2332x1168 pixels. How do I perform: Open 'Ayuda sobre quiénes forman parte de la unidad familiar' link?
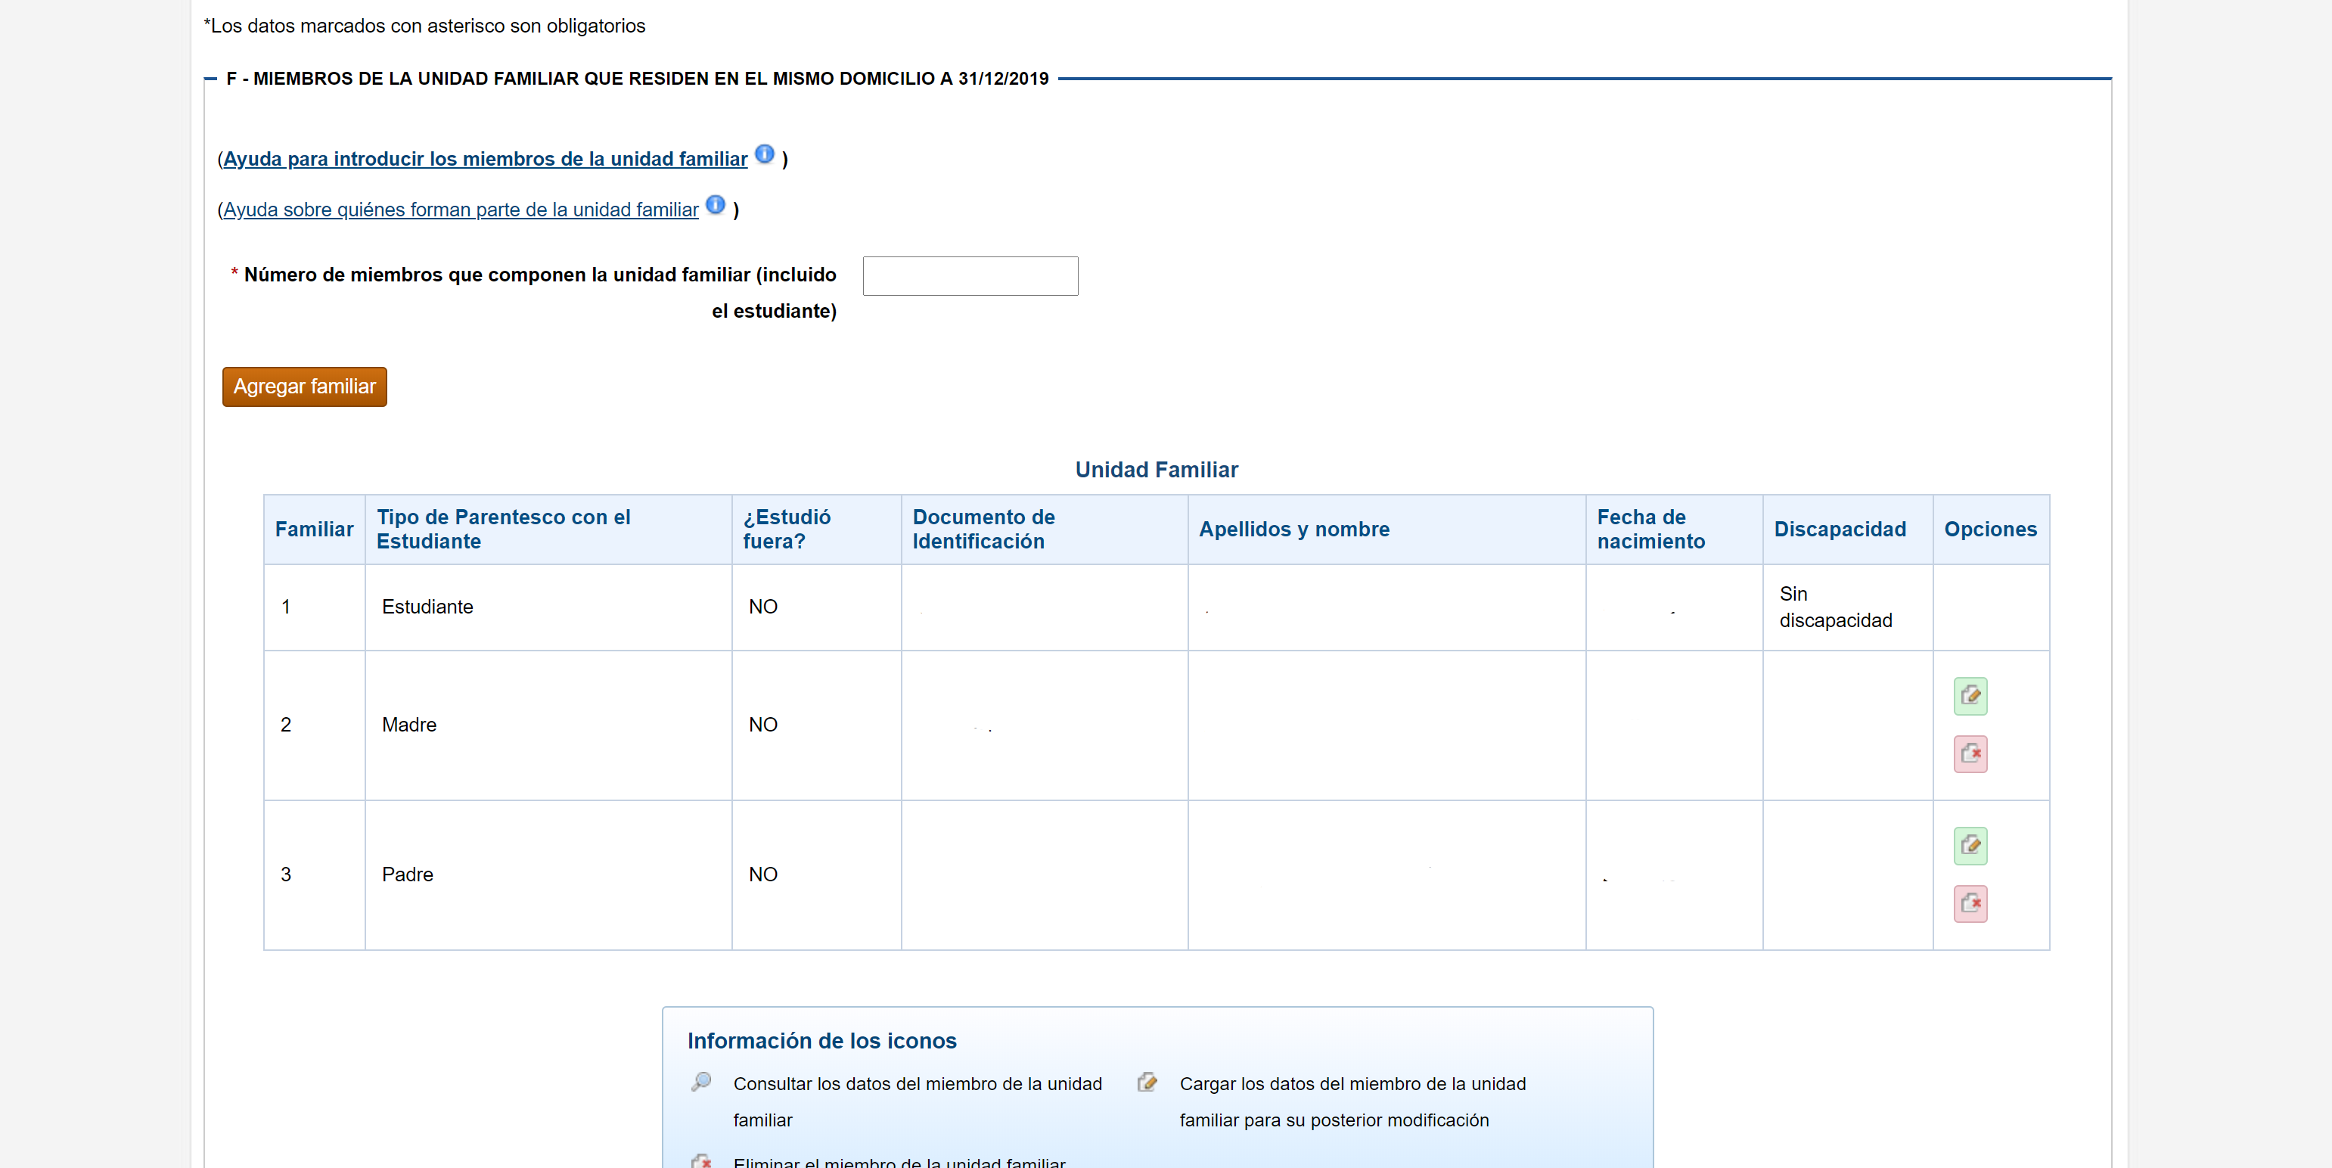pyautogui.click(x=461, y=210)
